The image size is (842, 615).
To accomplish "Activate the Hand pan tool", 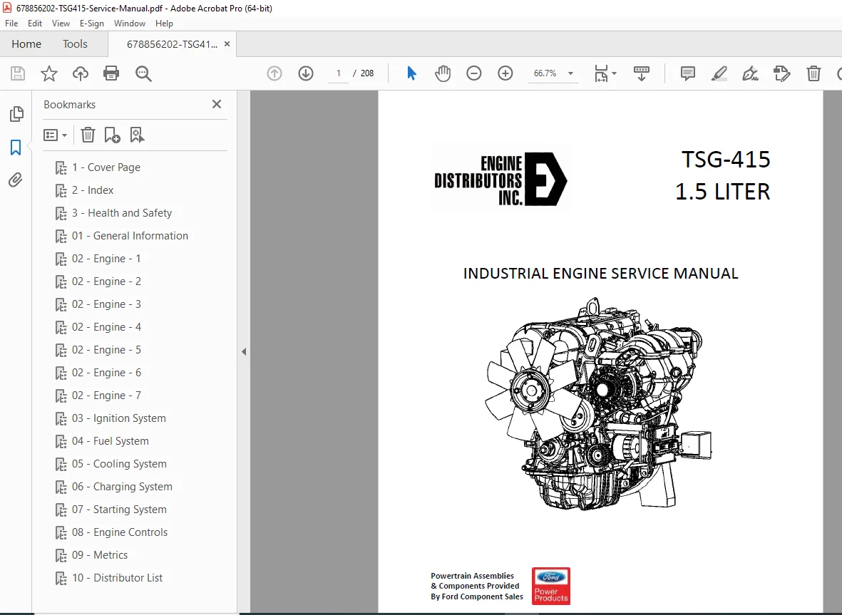I will [x=443, y=73].
